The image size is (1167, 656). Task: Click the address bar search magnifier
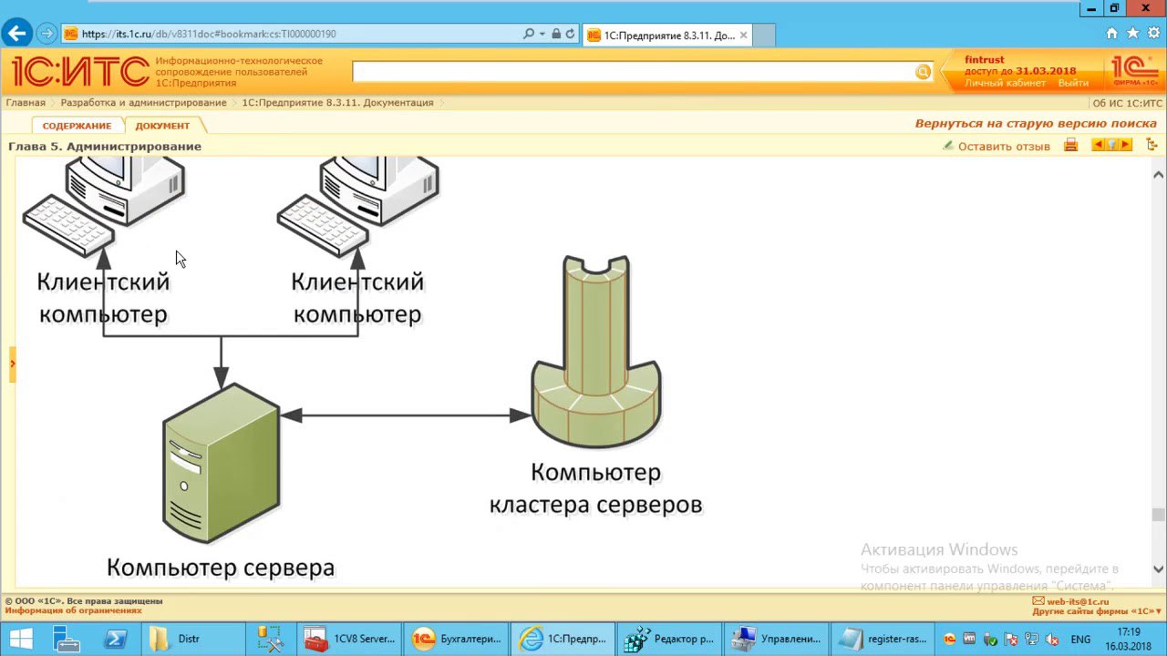pyautogui.click(x=529, y=34)
